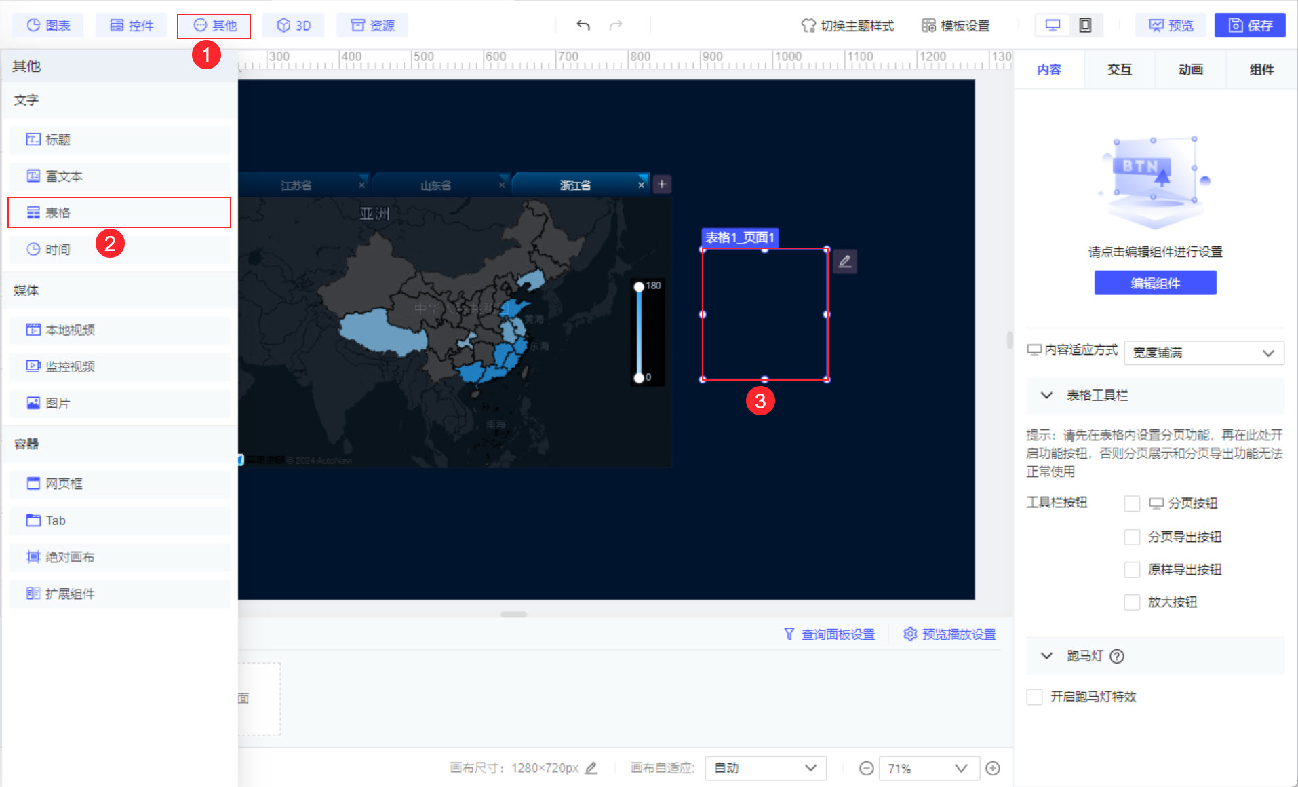Switch to the 内容 content tab

1049,69
